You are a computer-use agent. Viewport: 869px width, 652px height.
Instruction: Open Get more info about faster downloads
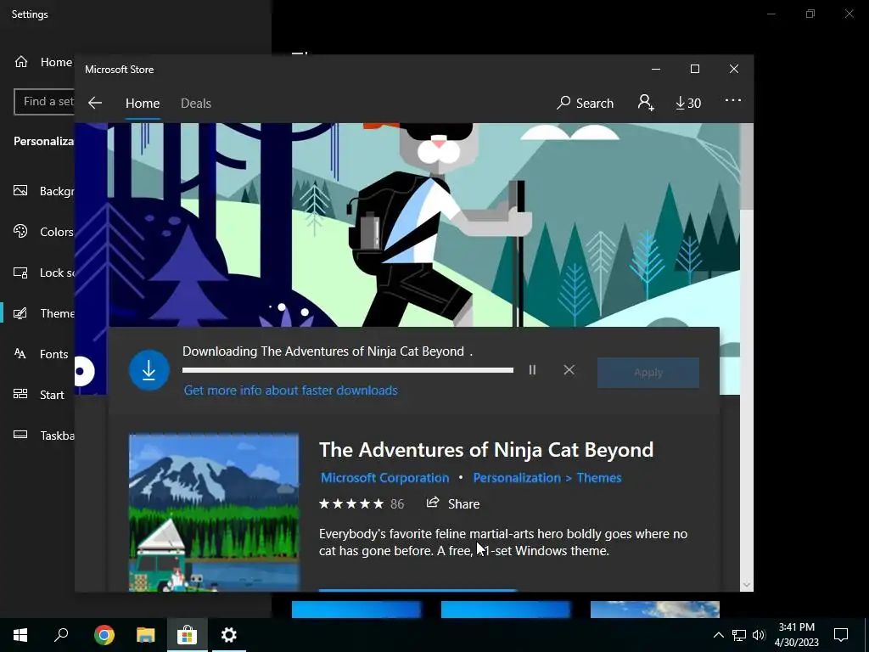(290, 391)
